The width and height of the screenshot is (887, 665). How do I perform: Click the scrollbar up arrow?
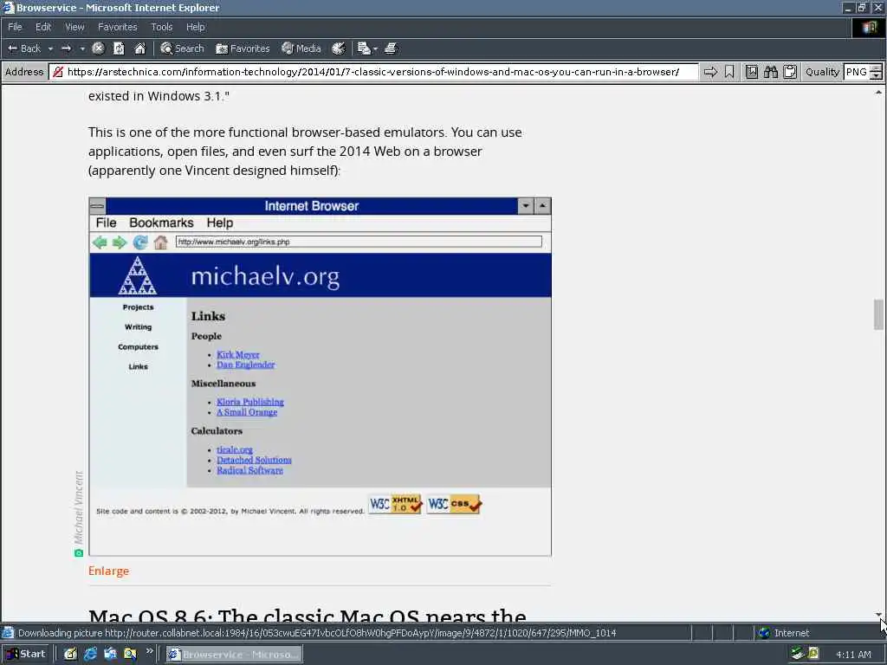(878, 92)
